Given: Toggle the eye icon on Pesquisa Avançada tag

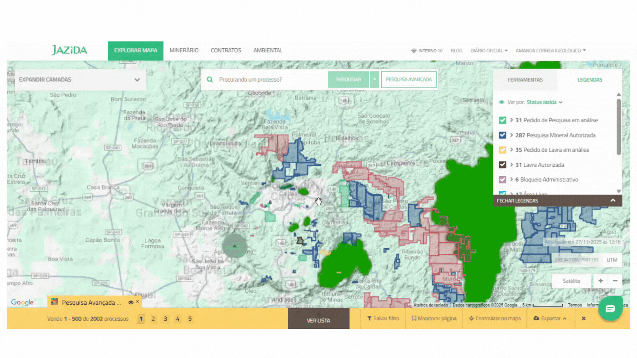Looking at the screenshot, I should tap(131, 302).
